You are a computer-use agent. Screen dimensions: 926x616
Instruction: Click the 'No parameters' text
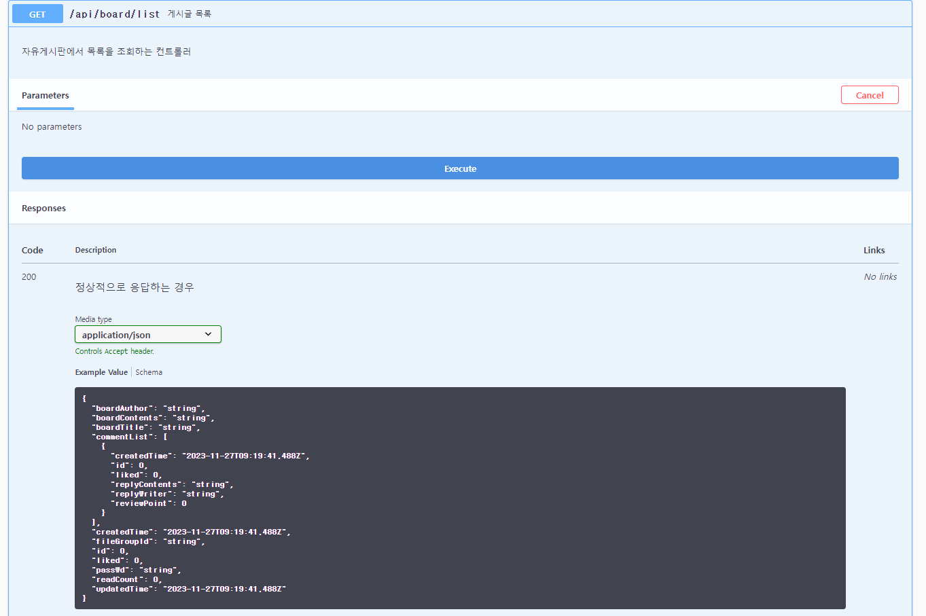[x=52, y=127]
